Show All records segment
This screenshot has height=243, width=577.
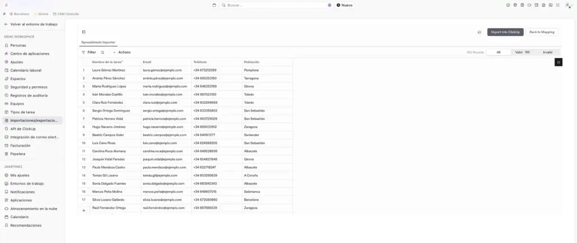[499, 52]
